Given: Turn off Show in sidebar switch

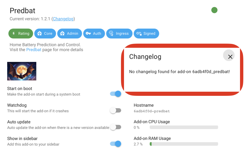Looking at the screenshot, I should click(x=116, y=144).
